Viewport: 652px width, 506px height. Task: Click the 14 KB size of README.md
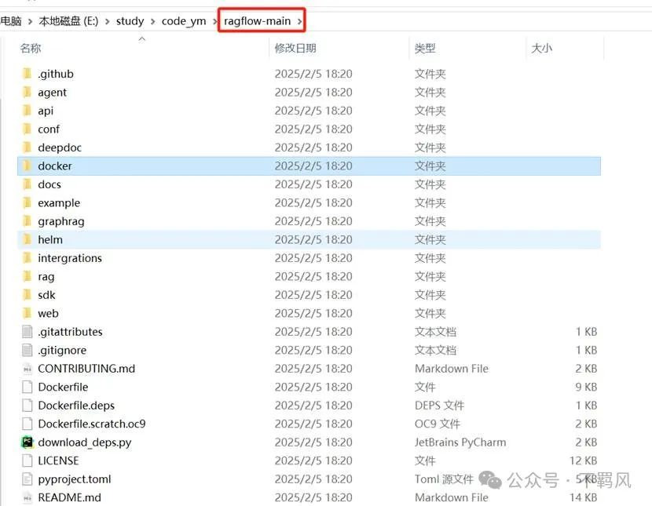coord(583,497)
